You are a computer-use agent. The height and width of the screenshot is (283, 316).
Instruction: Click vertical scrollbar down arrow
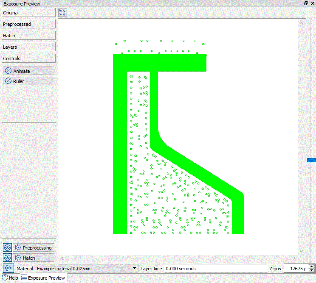pos(302,251)
